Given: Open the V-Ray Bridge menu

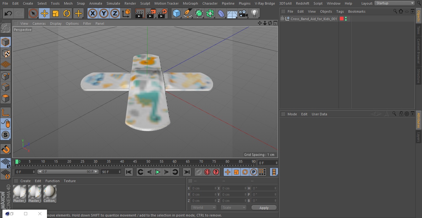Looking at the screenshot, I should (x=265, y=3).
